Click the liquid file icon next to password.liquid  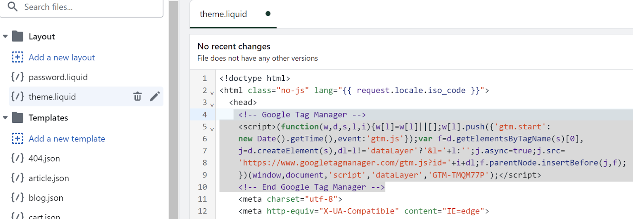[x=17, y=76]
